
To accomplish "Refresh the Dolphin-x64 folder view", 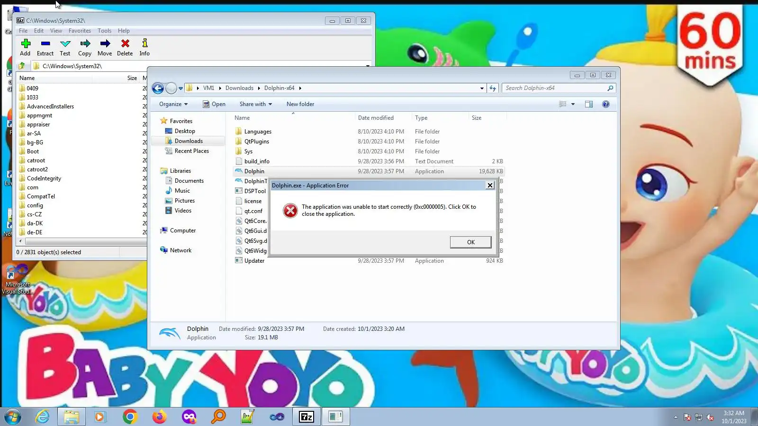I will pos(493,88).
